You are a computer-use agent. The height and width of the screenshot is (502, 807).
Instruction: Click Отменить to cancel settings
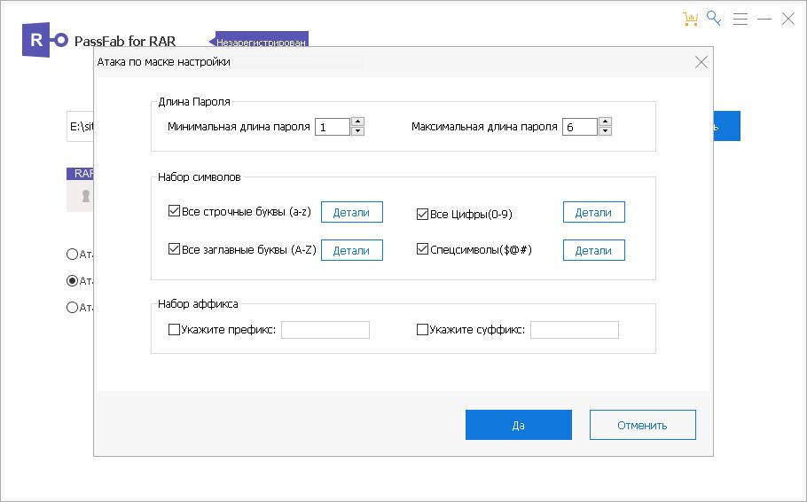click(x=642, y=425)
